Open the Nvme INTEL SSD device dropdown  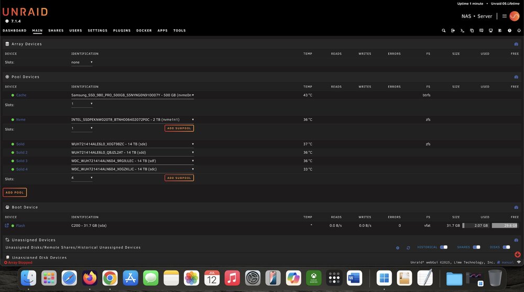point(133,119)
